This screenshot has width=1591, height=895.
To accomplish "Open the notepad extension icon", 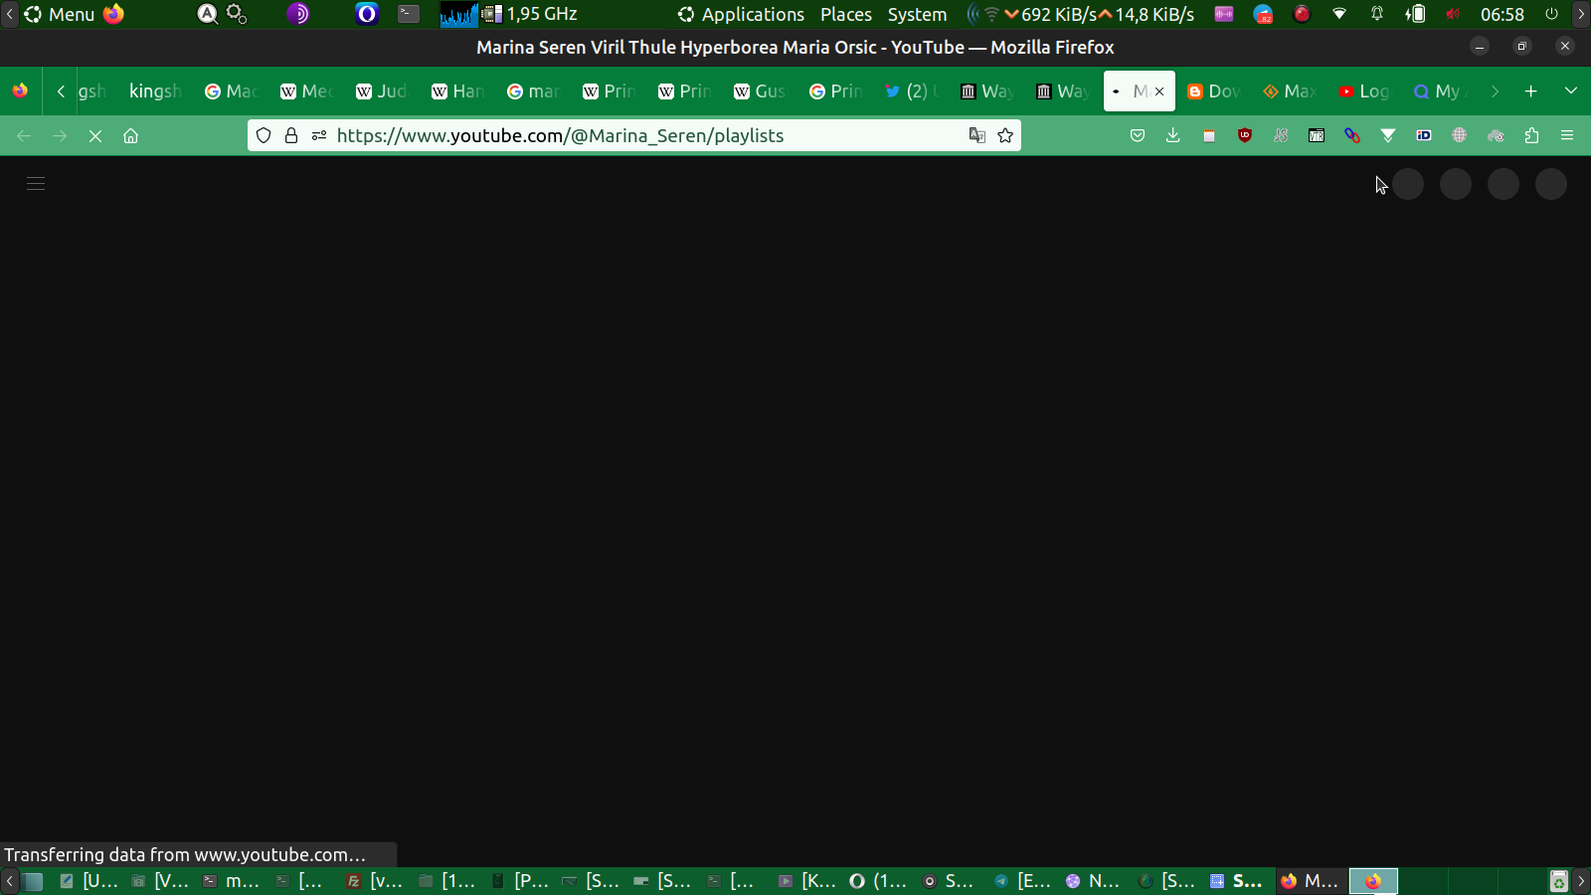I will 1209,135.
